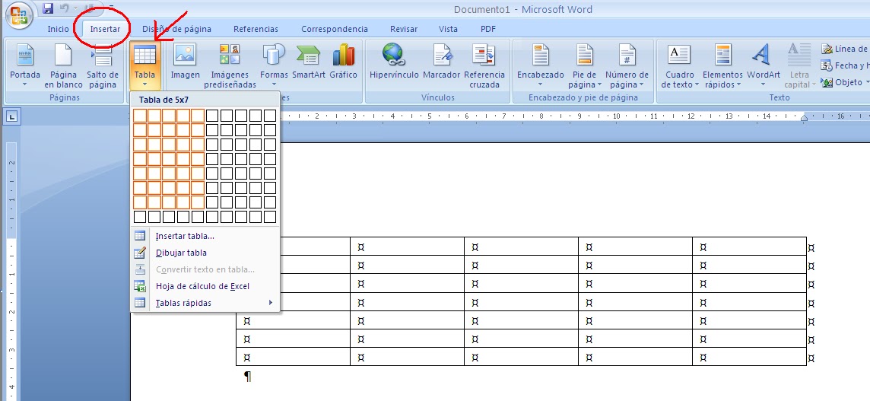Insert a Salto de página
The width and height of the screenshot is (870, 401).
103,65
